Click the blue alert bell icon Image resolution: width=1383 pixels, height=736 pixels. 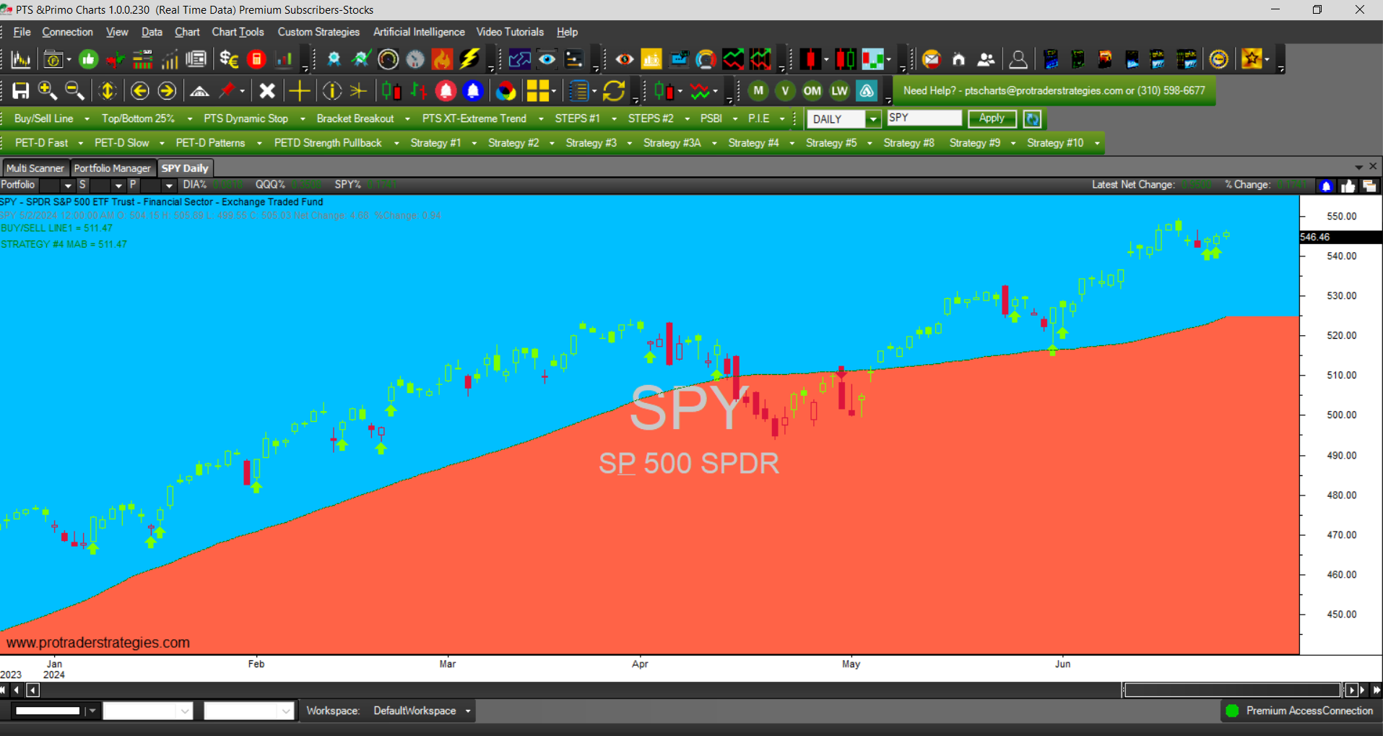pyautogui.click(x=473, y=91)
